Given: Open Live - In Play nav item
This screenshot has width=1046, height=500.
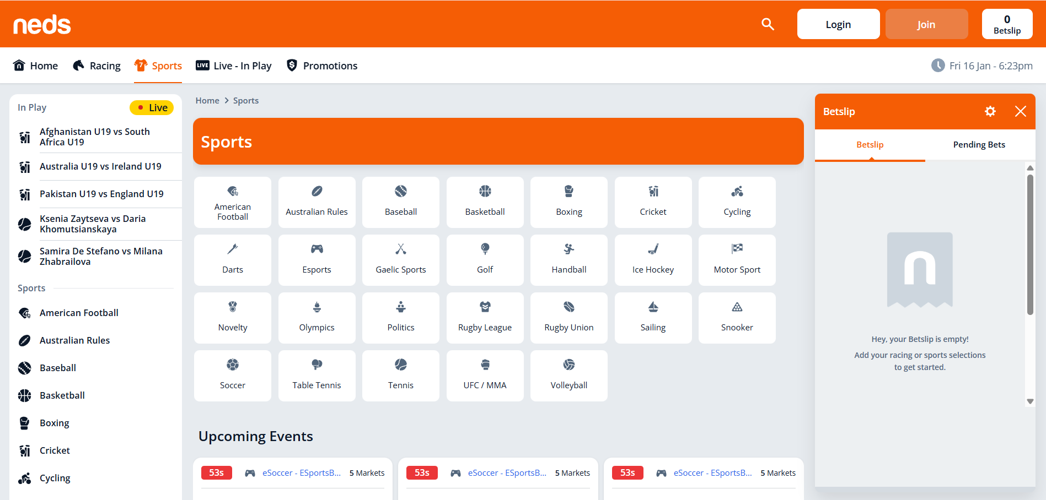Looking at the screenshot, I should (x=234, y=66).
